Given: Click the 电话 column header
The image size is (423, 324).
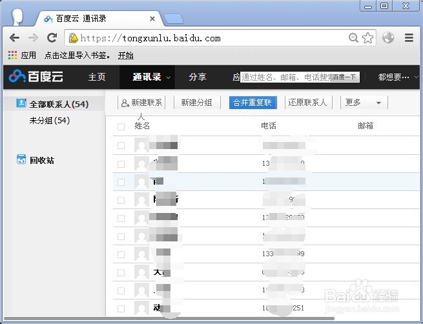Looking at the screenshot, I should pyautogui.click(x=269, y=126).
